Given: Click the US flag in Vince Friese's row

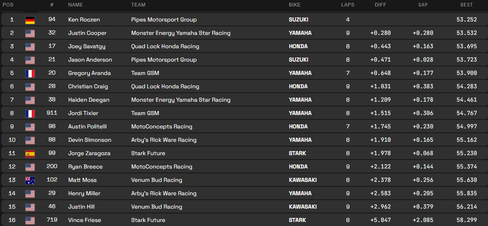Looking at the screenshot, I should pos(30,220).
